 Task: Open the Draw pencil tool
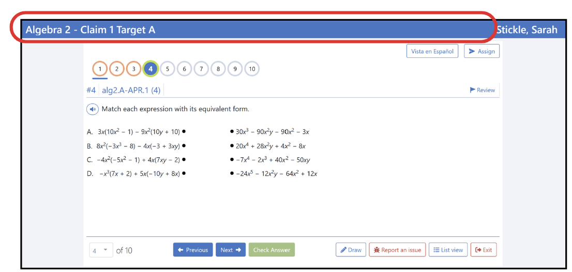[351, 250]
